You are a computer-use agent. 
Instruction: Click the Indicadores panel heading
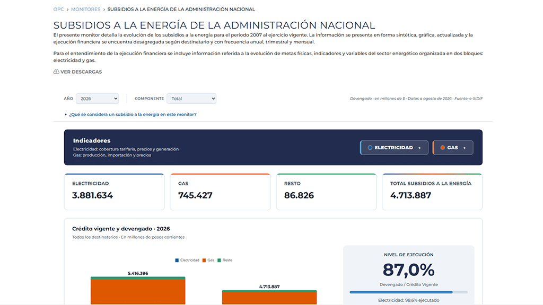pos(92,141)
